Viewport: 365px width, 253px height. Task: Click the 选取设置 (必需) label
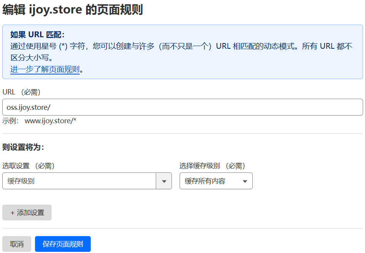28,165
